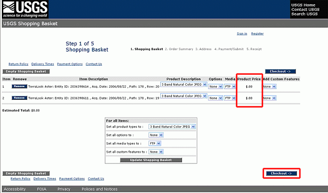Remove item 2 from the basket
The width and height of the screenshot is (328, 193).
point(19,98)
